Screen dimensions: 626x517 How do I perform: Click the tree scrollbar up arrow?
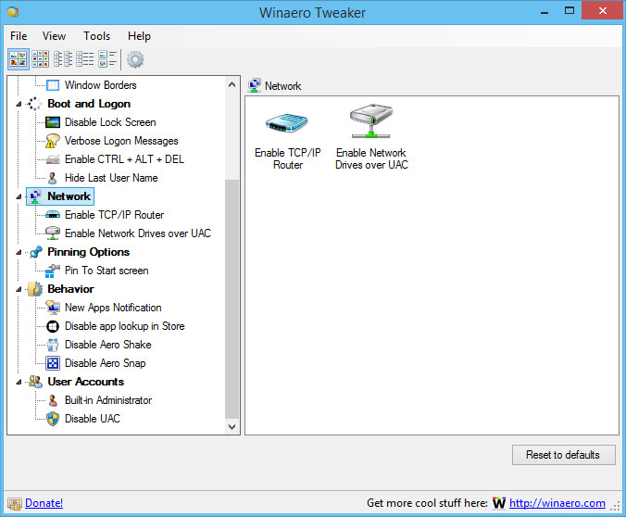click(x=232, y=84)
